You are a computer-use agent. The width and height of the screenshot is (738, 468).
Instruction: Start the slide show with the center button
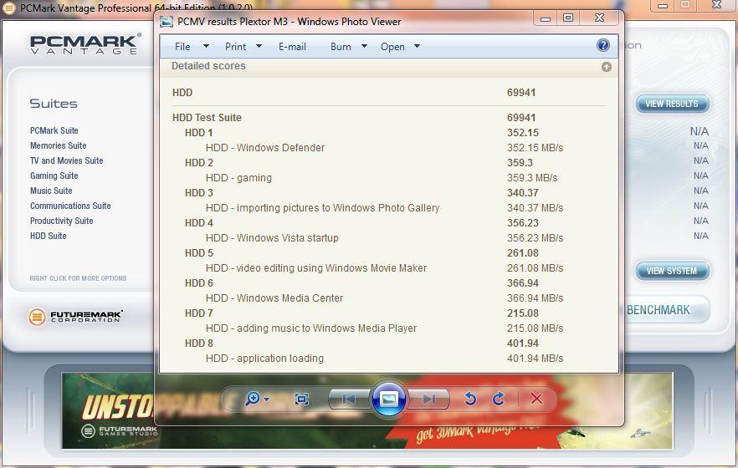[x=389, y=399]
